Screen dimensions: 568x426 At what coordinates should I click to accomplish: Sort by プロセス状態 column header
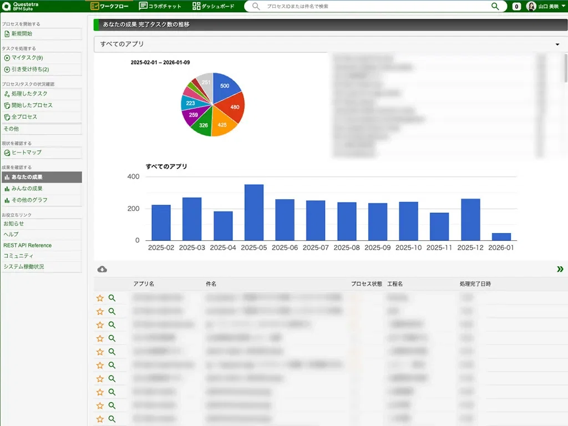coord(367,284)
